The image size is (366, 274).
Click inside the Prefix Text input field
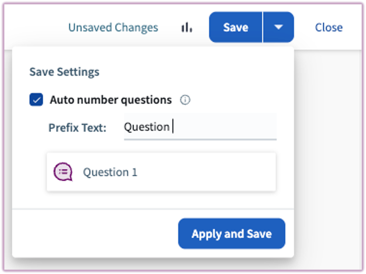pyautogui.click(x=200, y=127)
